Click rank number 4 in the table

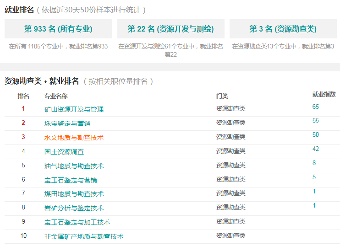click(23, 151)
